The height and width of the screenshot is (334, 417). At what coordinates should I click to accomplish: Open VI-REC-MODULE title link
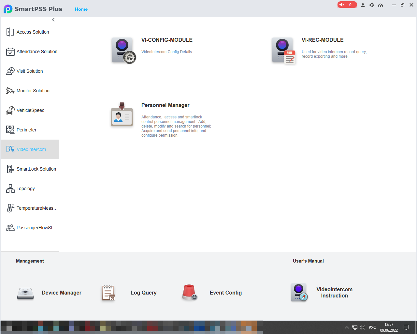click(323, 40)
